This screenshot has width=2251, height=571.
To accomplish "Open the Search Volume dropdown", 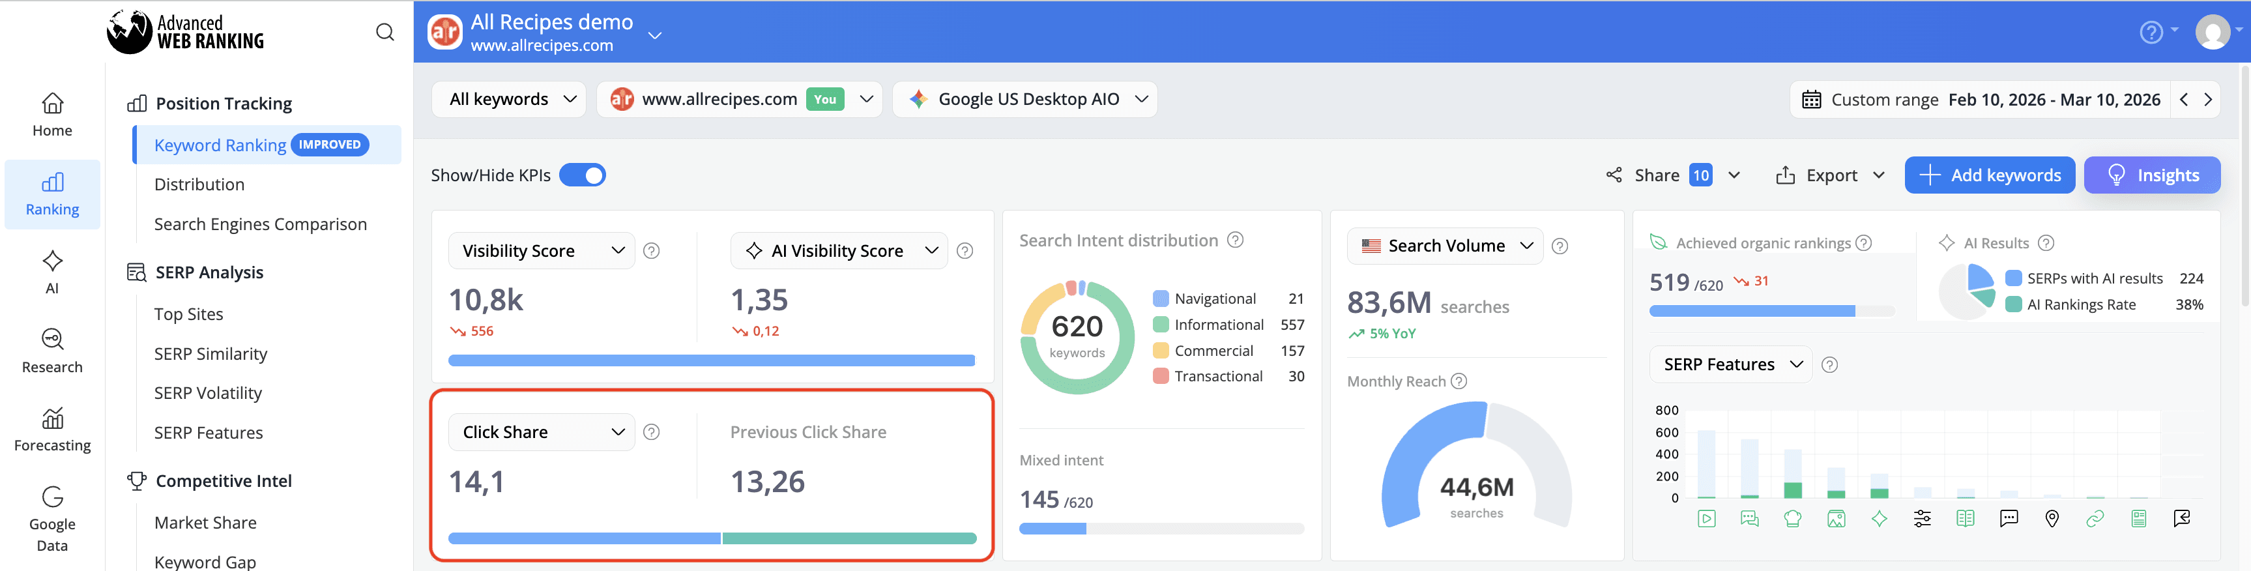I will click(x=1445, y=246).
